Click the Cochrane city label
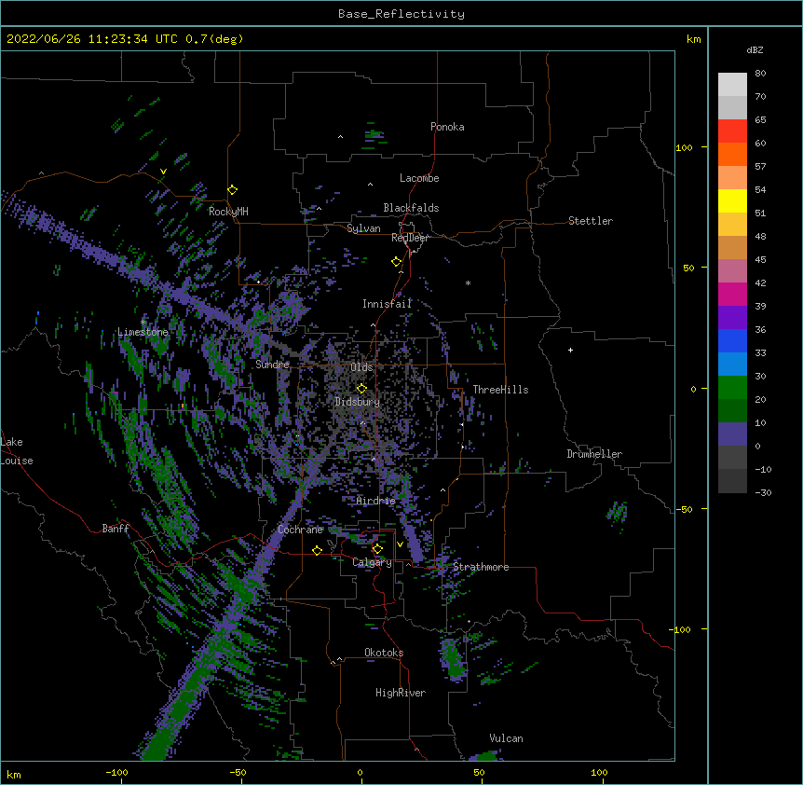The image size is (803, 785). 300,530
